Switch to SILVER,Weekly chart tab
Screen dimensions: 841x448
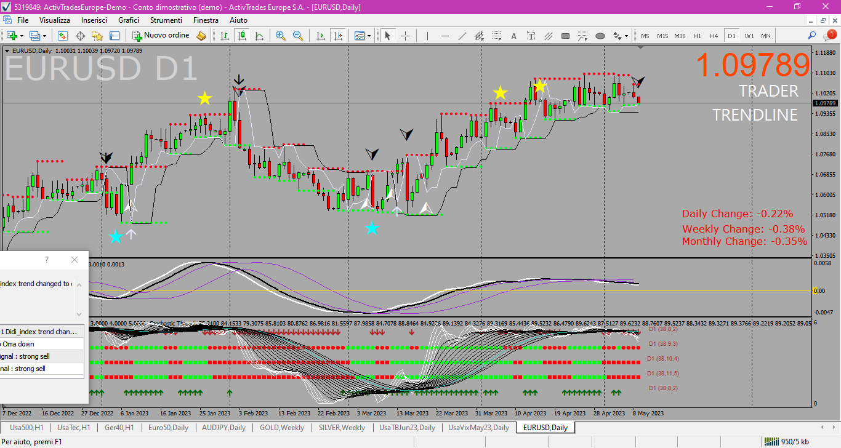coord(342,428)
